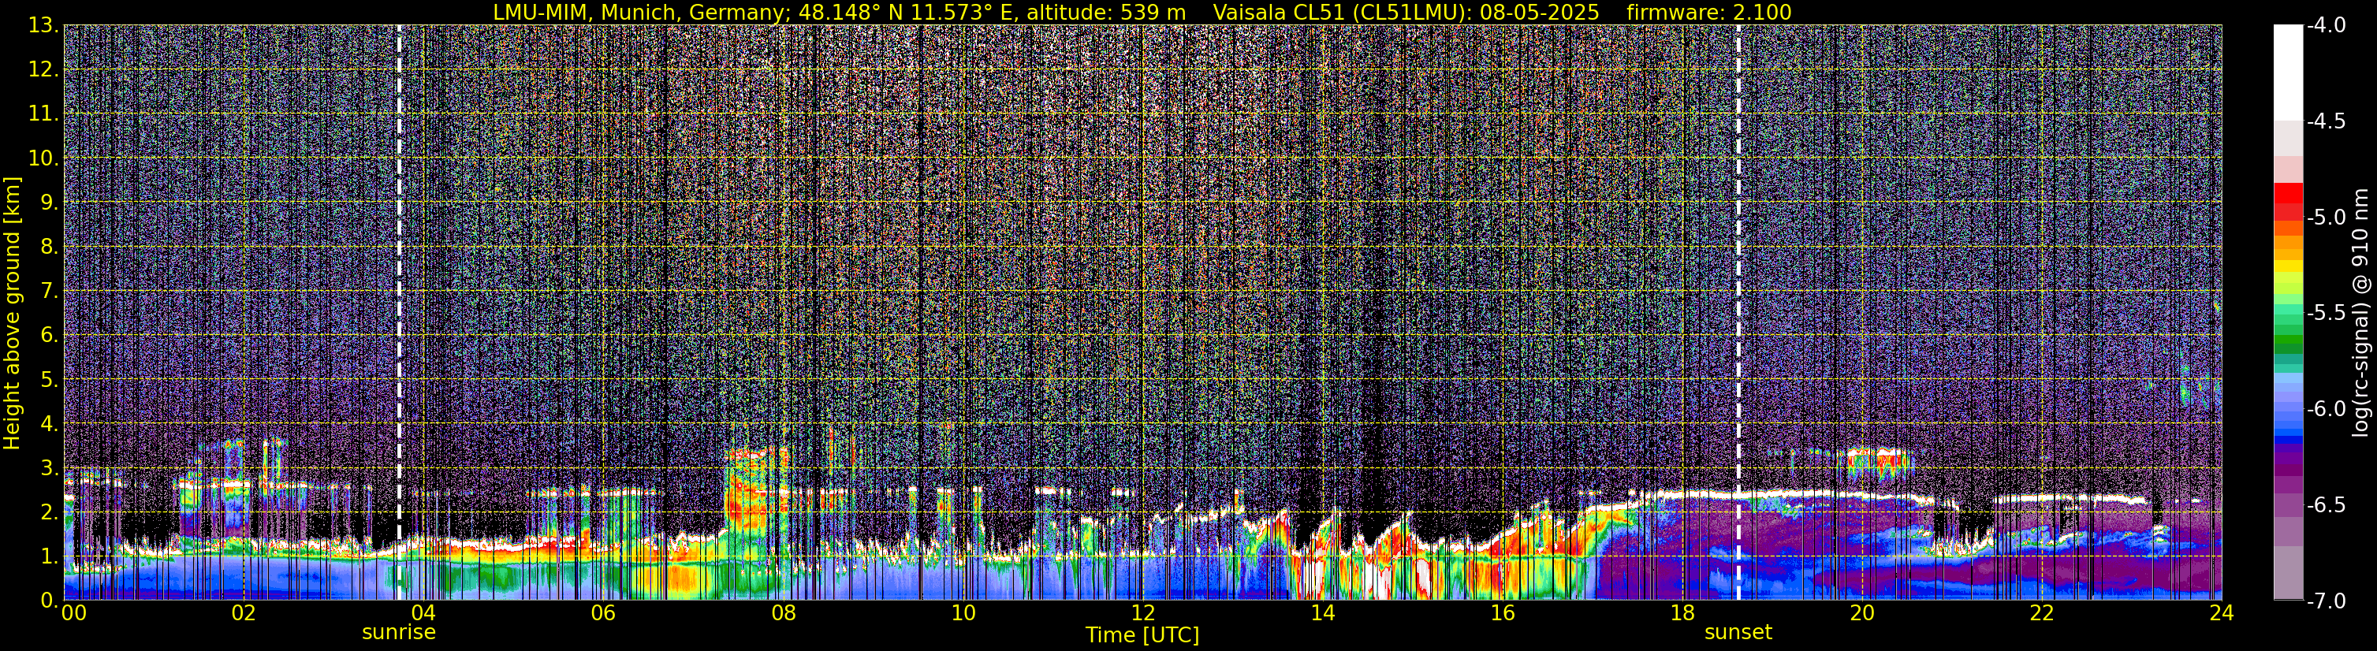Image resolution: width=2377 pixels, height=651 pixels.
Task: Click the '4.' height axis tick label
Action: coord(50,424)
